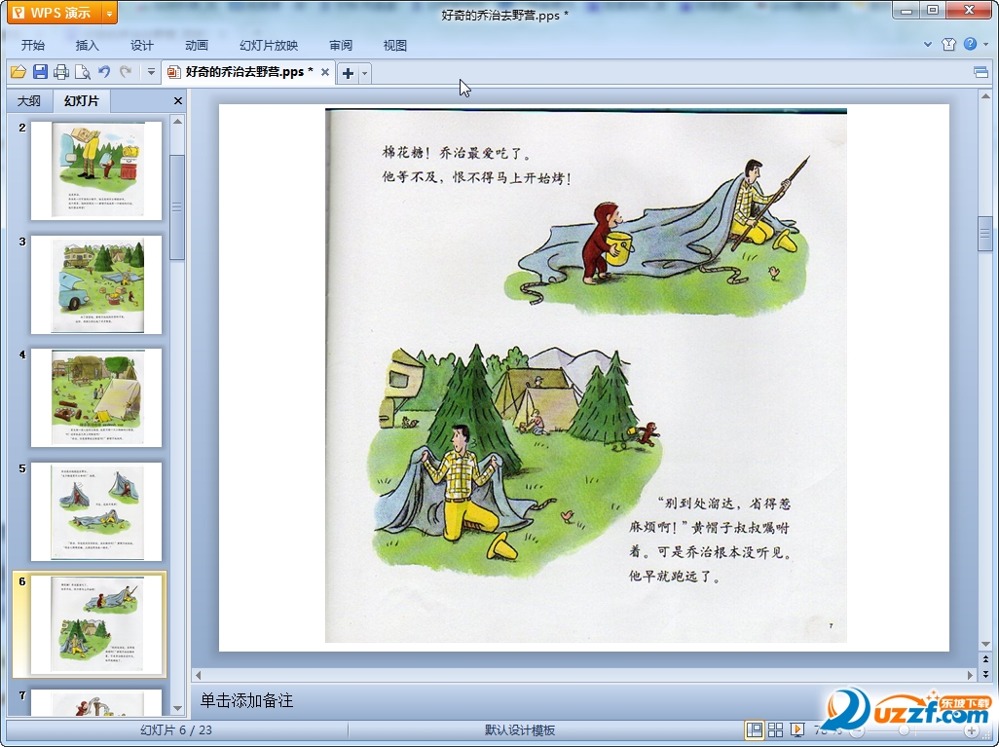
Task: Open help with the question mark icon
Action: click(971, 44)
